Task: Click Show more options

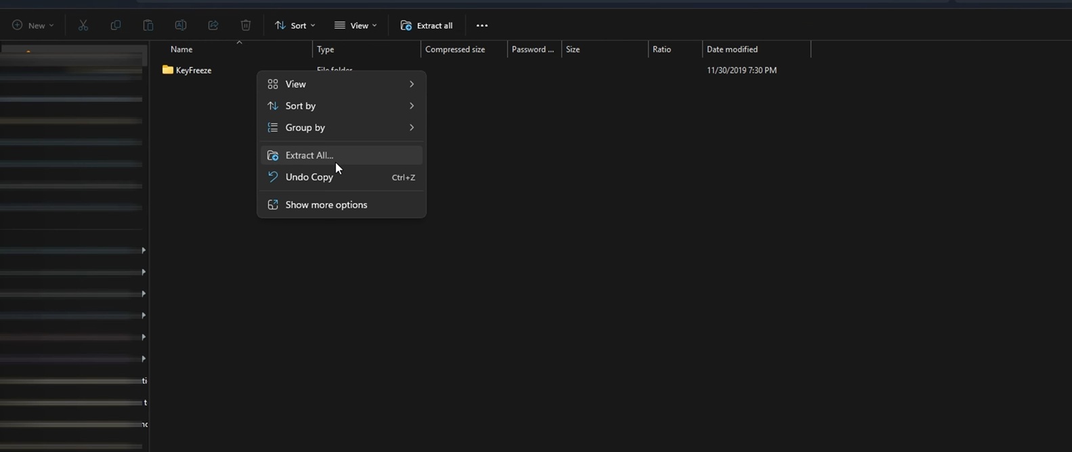Action: tap(326, 205)
